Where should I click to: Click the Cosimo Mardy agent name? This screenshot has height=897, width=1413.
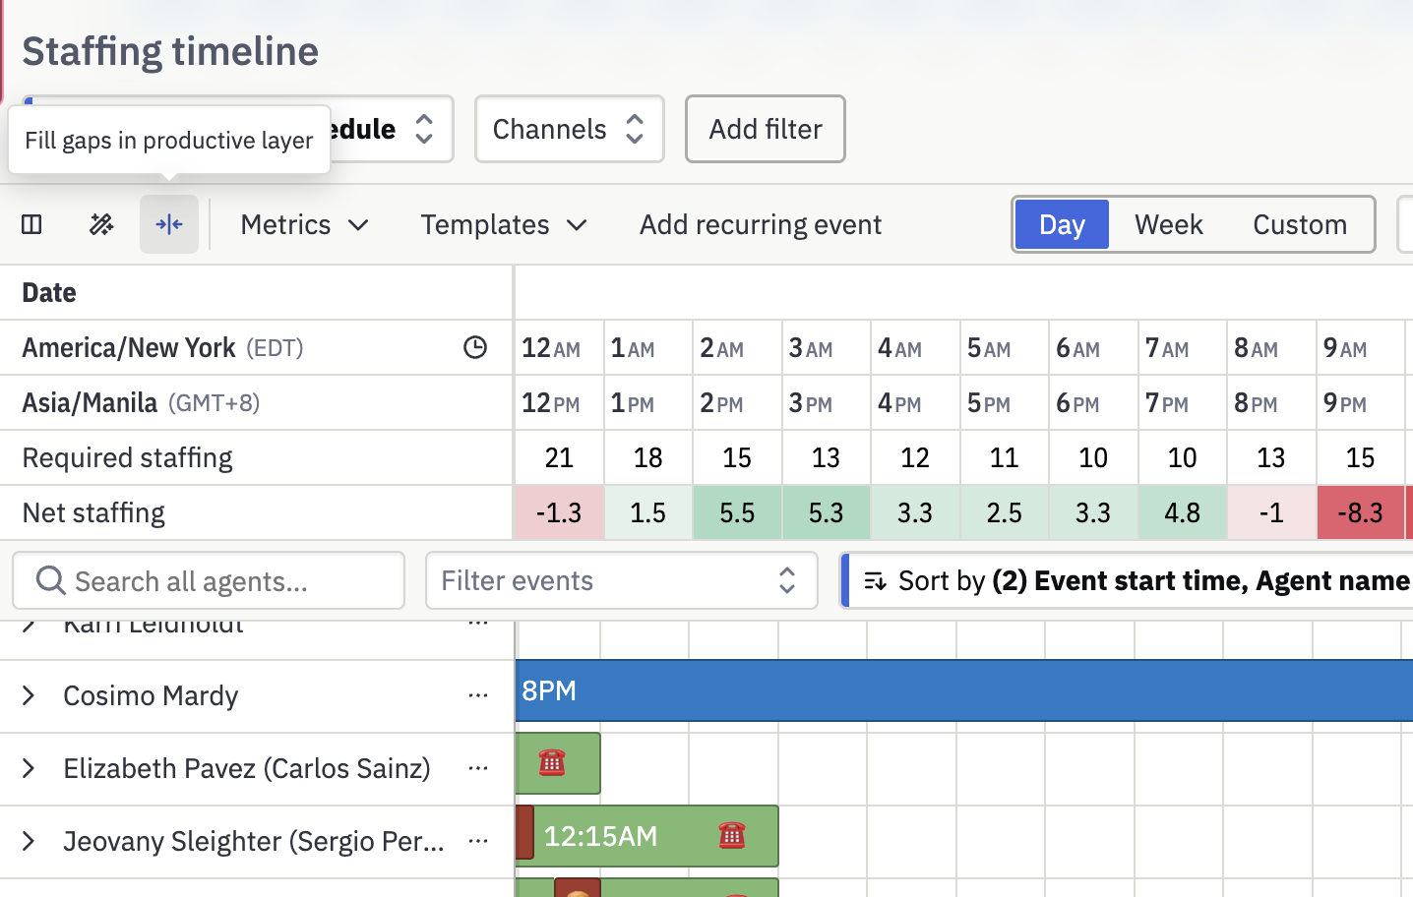(151, 695)
